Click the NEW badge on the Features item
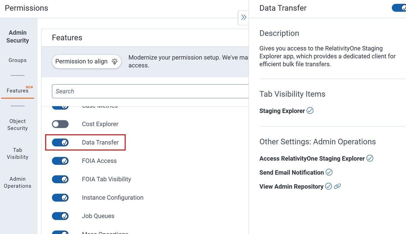406x234 pixels. [x=30, y=86]
